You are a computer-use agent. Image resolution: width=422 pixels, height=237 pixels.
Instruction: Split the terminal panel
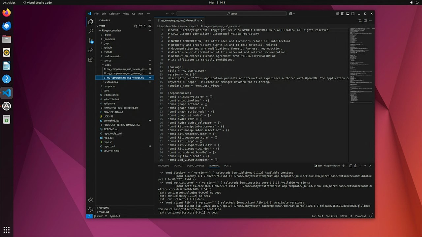(351, 166)
